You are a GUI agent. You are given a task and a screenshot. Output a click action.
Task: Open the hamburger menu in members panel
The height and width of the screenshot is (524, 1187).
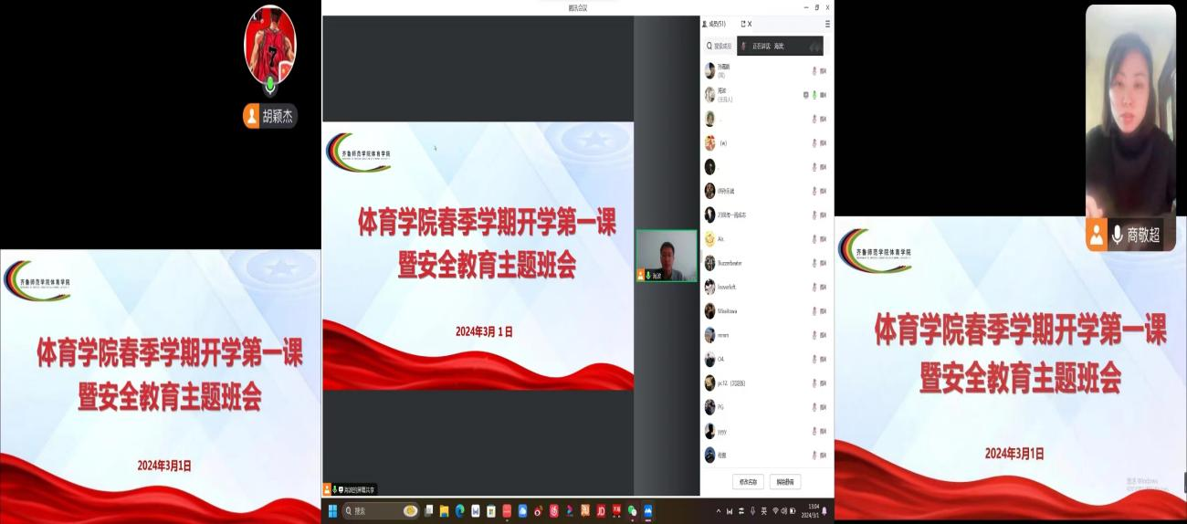pos(827,24)
